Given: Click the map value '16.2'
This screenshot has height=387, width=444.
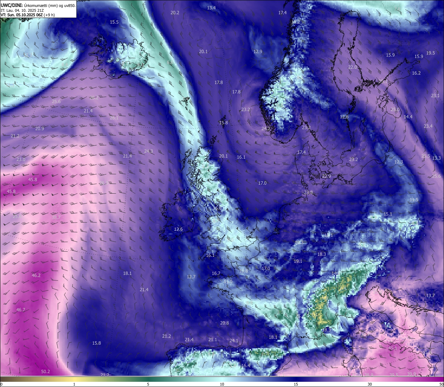Looking at the screenshot, I should point(416,73).
